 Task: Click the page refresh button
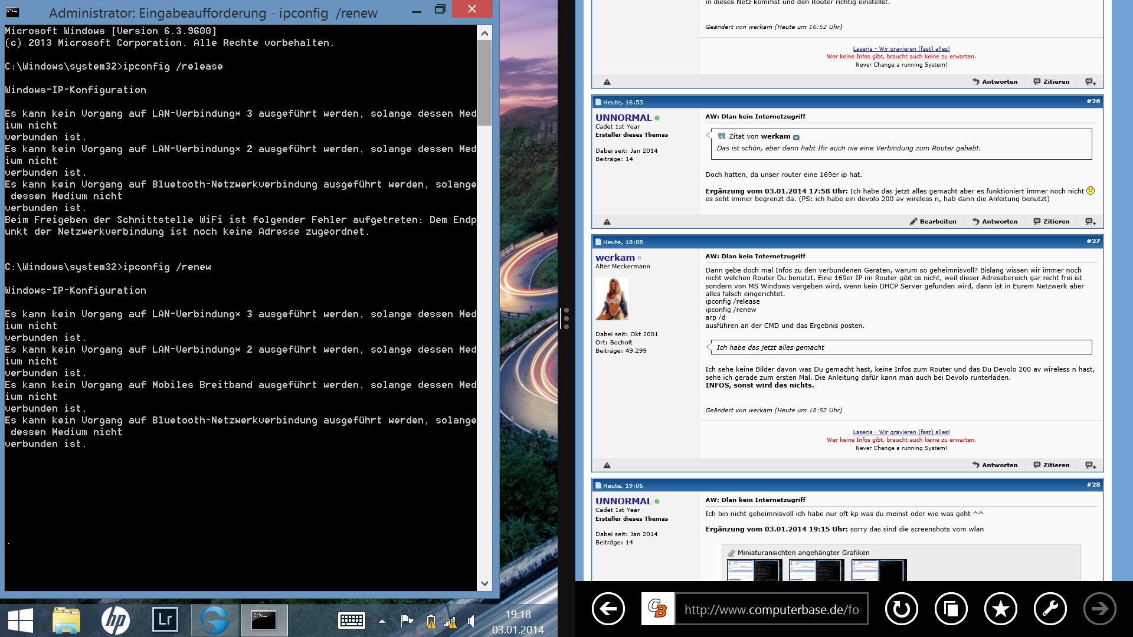[x=901, y=609]
